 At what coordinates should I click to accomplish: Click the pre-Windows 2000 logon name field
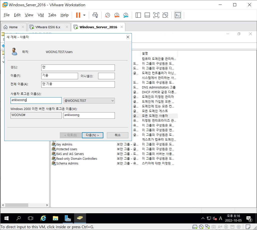(x=89, y=115)
